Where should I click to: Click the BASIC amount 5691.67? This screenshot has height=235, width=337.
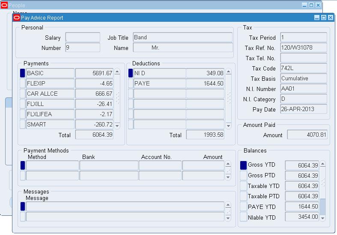click(x=94, y=73)
